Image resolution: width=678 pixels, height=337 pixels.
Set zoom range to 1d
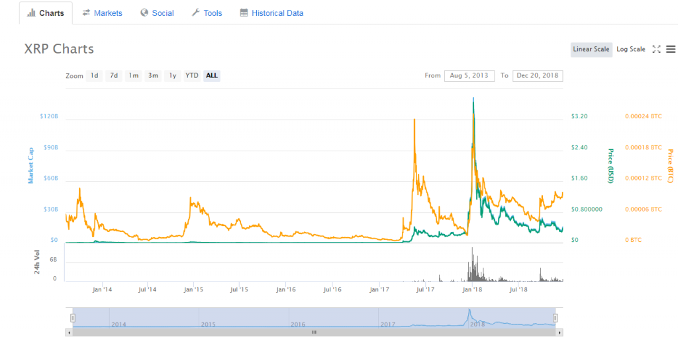[x=94, y=76]
